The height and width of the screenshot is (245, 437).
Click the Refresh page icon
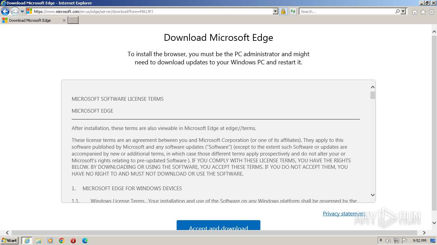tap(293, 11)
